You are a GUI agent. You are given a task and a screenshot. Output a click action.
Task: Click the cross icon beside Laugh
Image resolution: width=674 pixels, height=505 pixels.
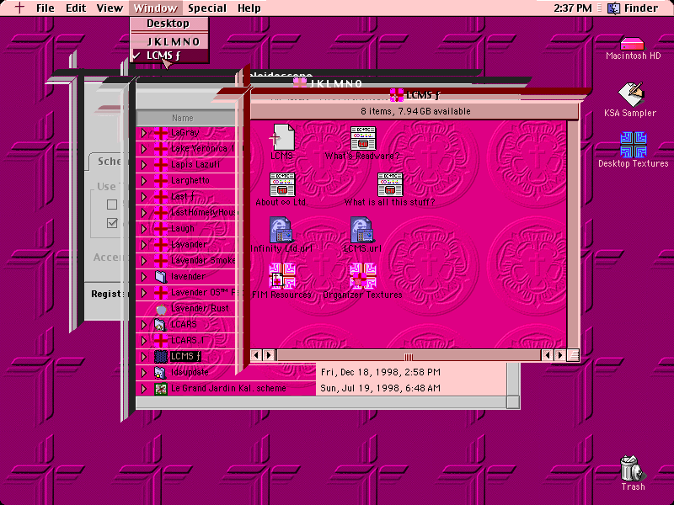pos(161,229)
